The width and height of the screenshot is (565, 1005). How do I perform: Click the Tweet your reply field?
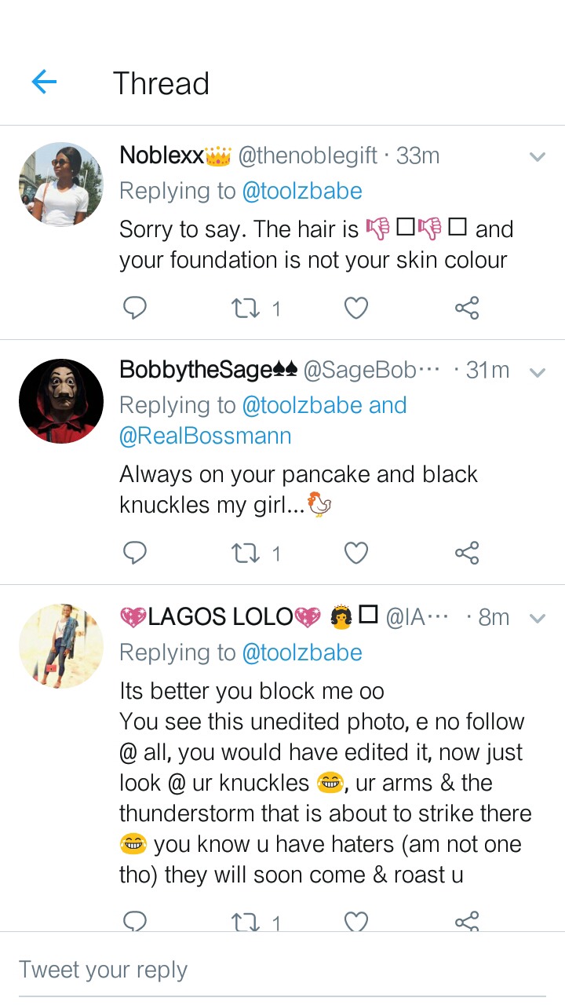point(282,970)
